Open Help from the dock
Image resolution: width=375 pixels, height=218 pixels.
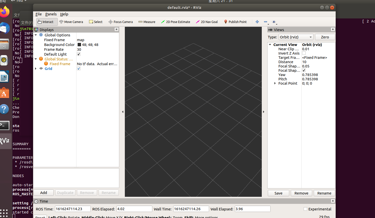4,109
